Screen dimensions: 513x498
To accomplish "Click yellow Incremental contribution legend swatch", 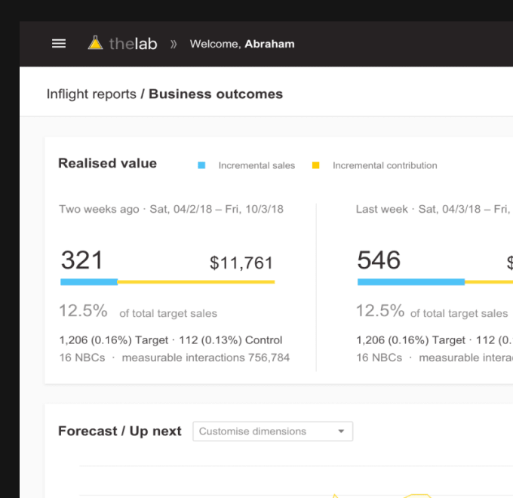I will click(315, 165).
